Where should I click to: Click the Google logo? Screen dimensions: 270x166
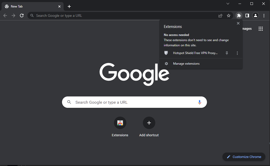coord(134,74)
